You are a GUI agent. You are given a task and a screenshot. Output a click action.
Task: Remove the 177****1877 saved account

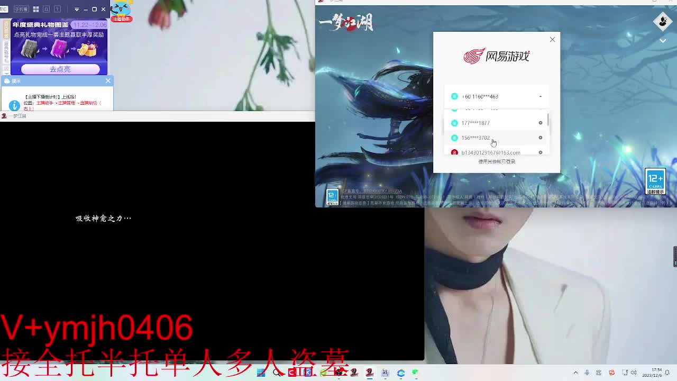[541, 123]
